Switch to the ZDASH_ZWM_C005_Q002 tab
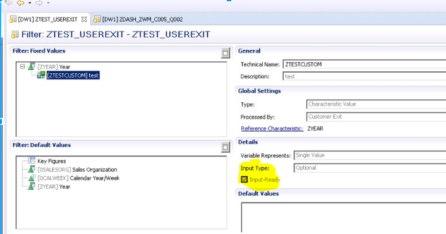The width and height of the screenshot is (446, 234). click(x=142, y=20)
